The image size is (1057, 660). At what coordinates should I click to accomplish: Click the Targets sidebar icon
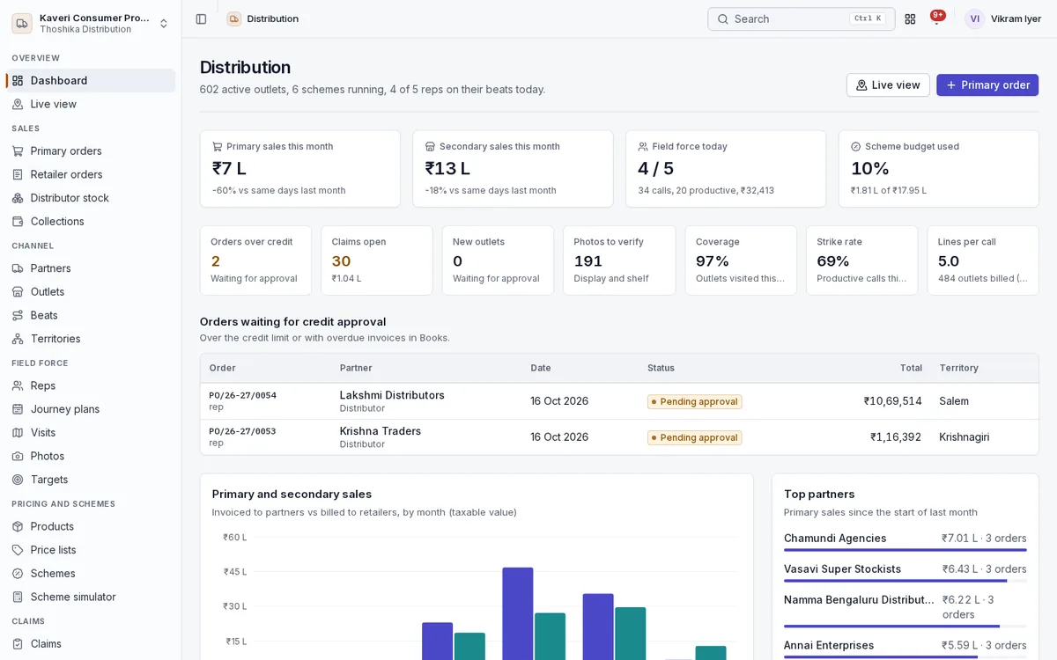click(x=18, y=480)
